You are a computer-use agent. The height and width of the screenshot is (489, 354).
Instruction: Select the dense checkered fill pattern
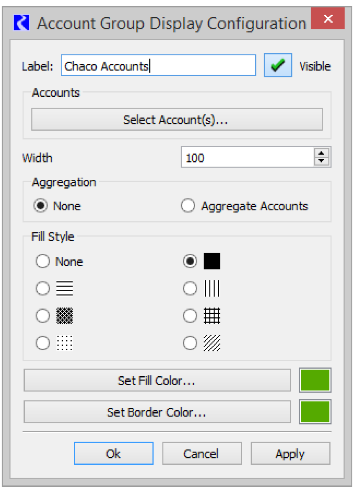(x=43, y=316)
